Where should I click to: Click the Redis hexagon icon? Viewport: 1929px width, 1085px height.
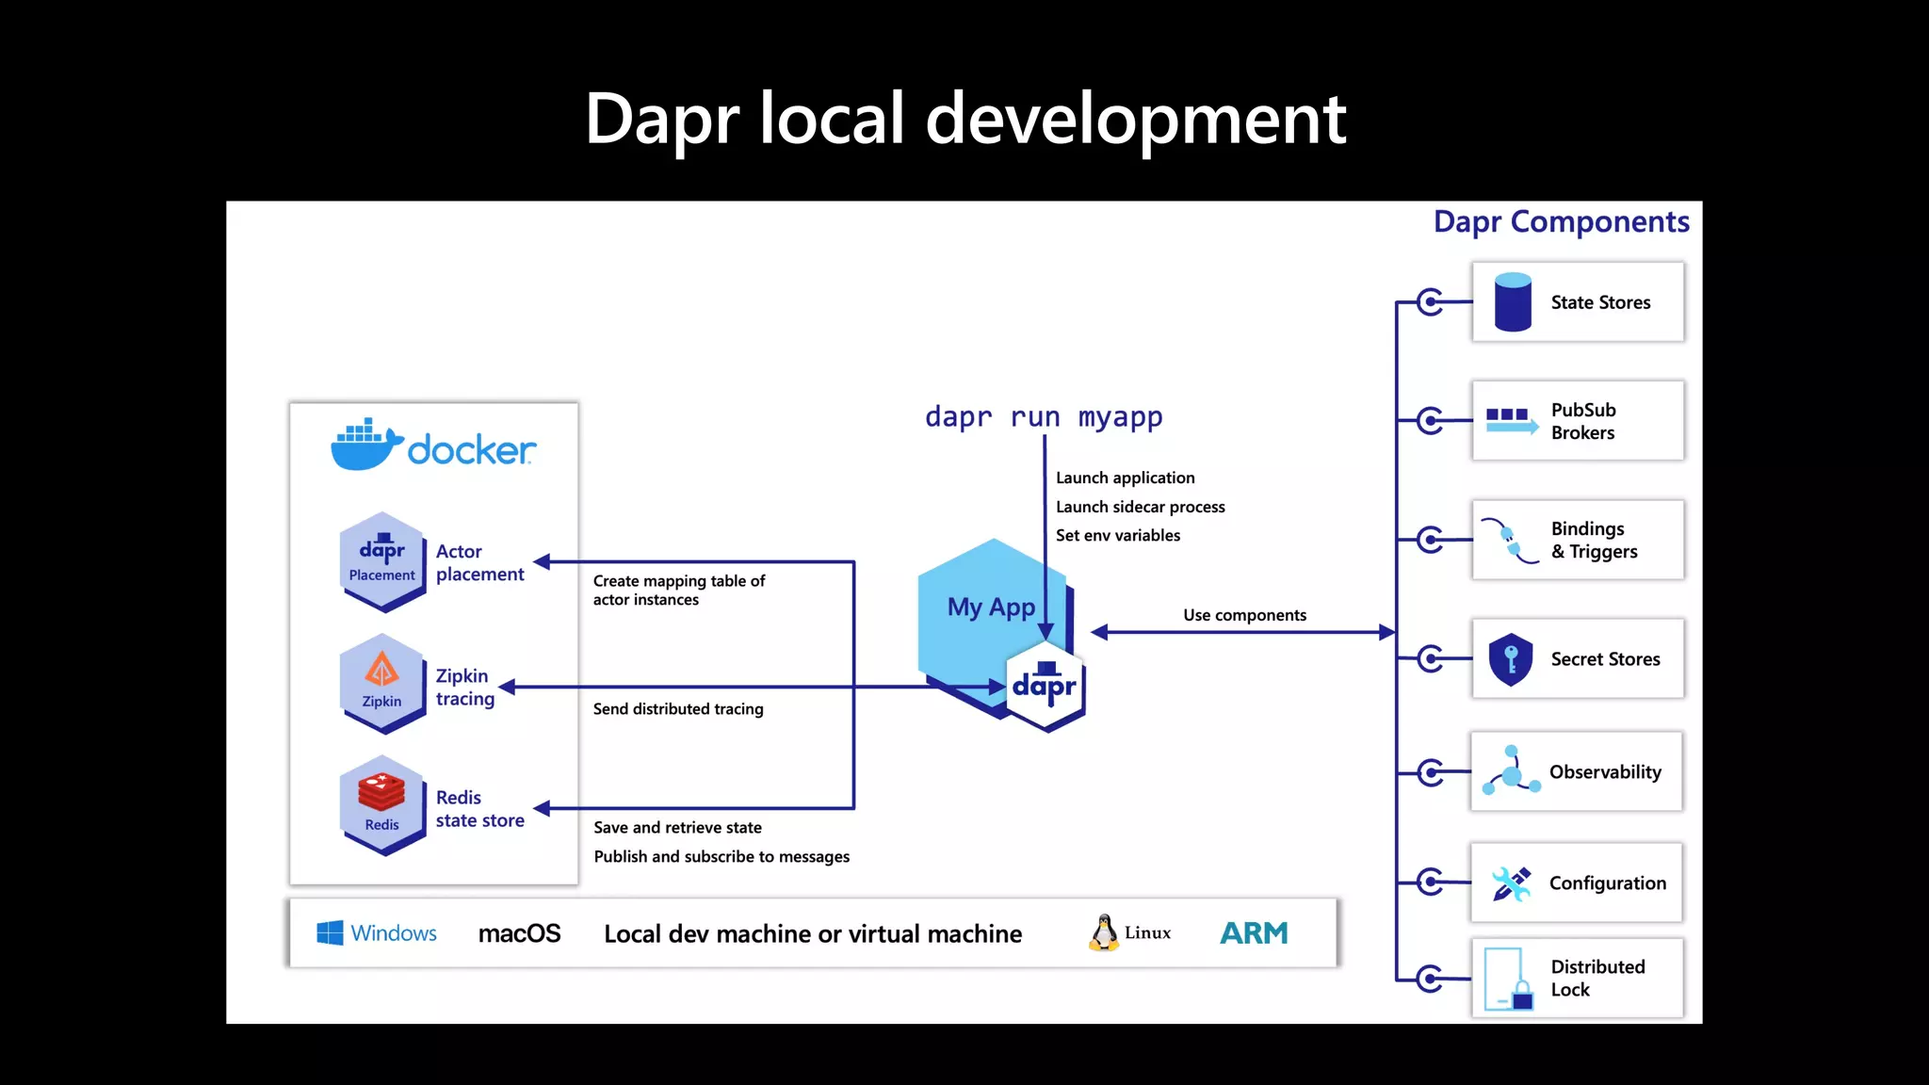point(381,805)
